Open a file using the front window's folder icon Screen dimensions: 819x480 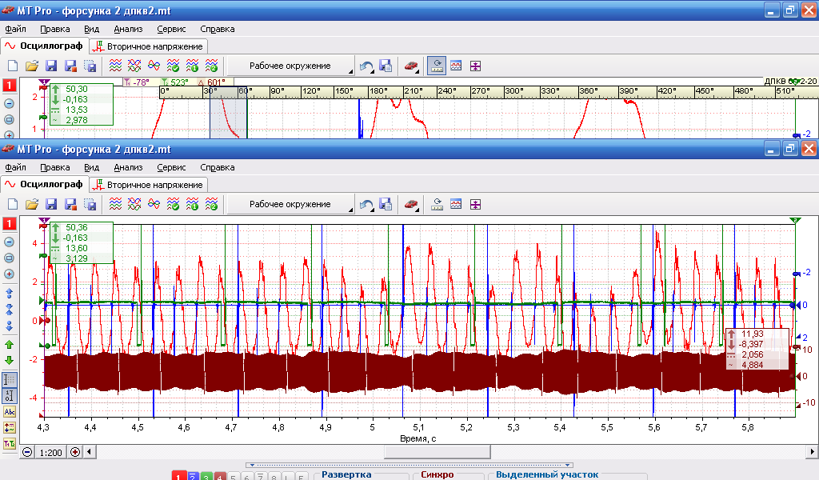click(32, 204)
